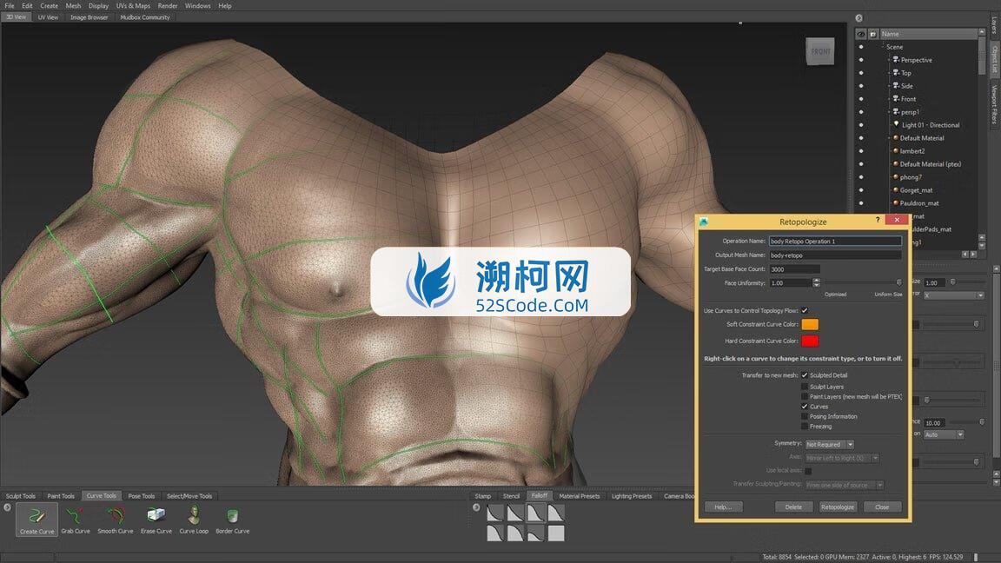Toggle visibility of Front camera

(x=860, y=99)
